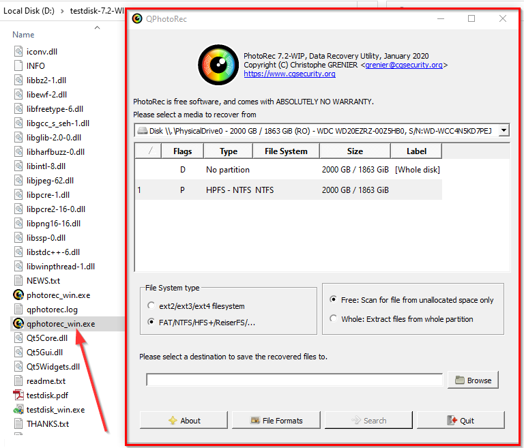This screenshot has height=448, width=524.
Task: Click the Qt5Core.dll file icon
Action: (x=18, y=338)
